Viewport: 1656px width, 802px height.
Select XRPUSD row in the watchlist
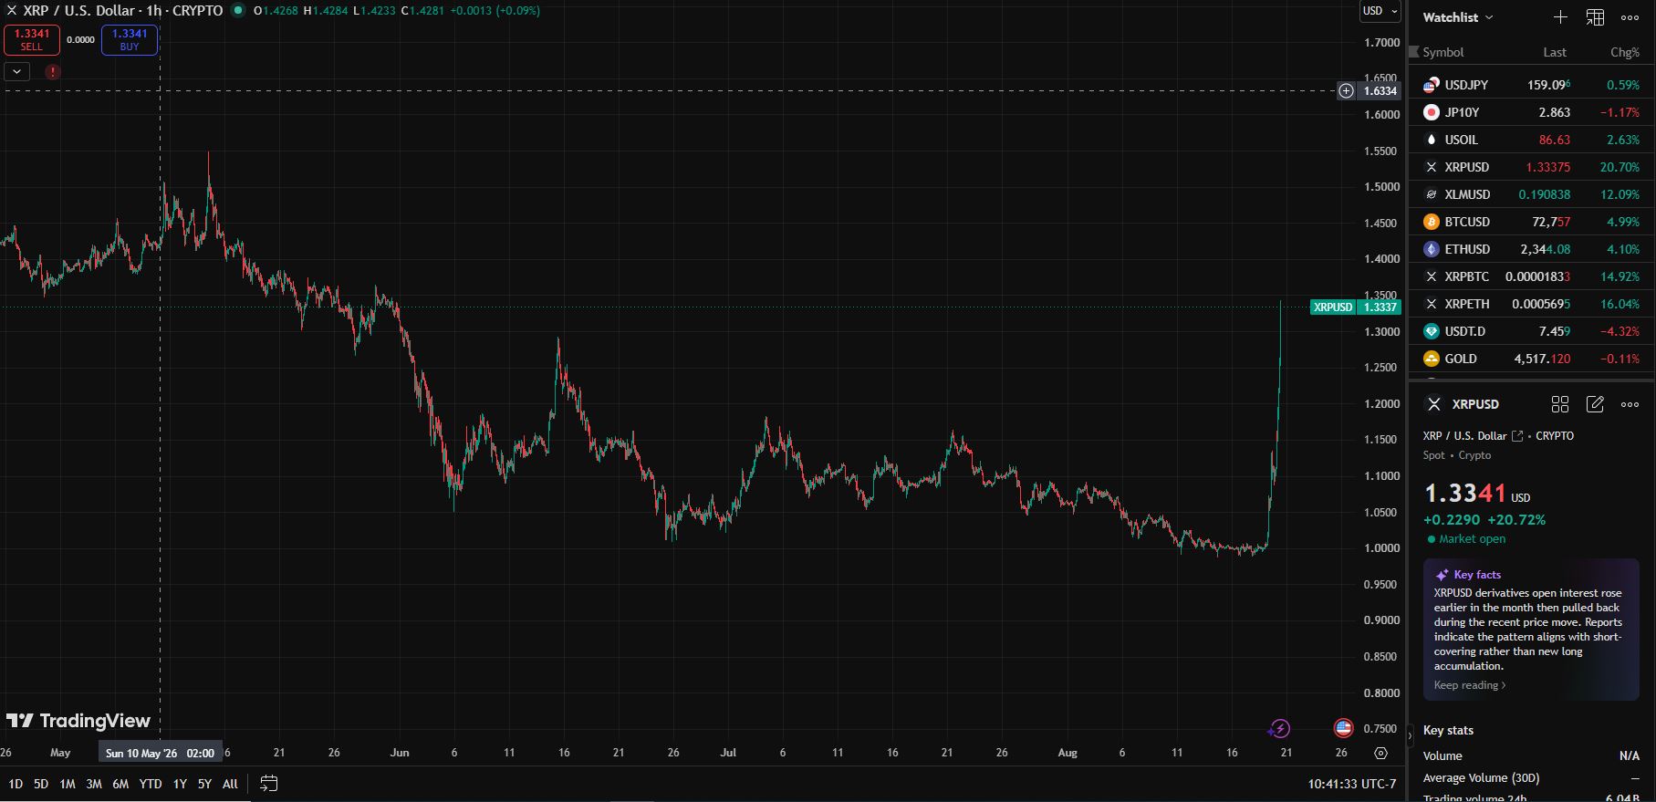1532,167
